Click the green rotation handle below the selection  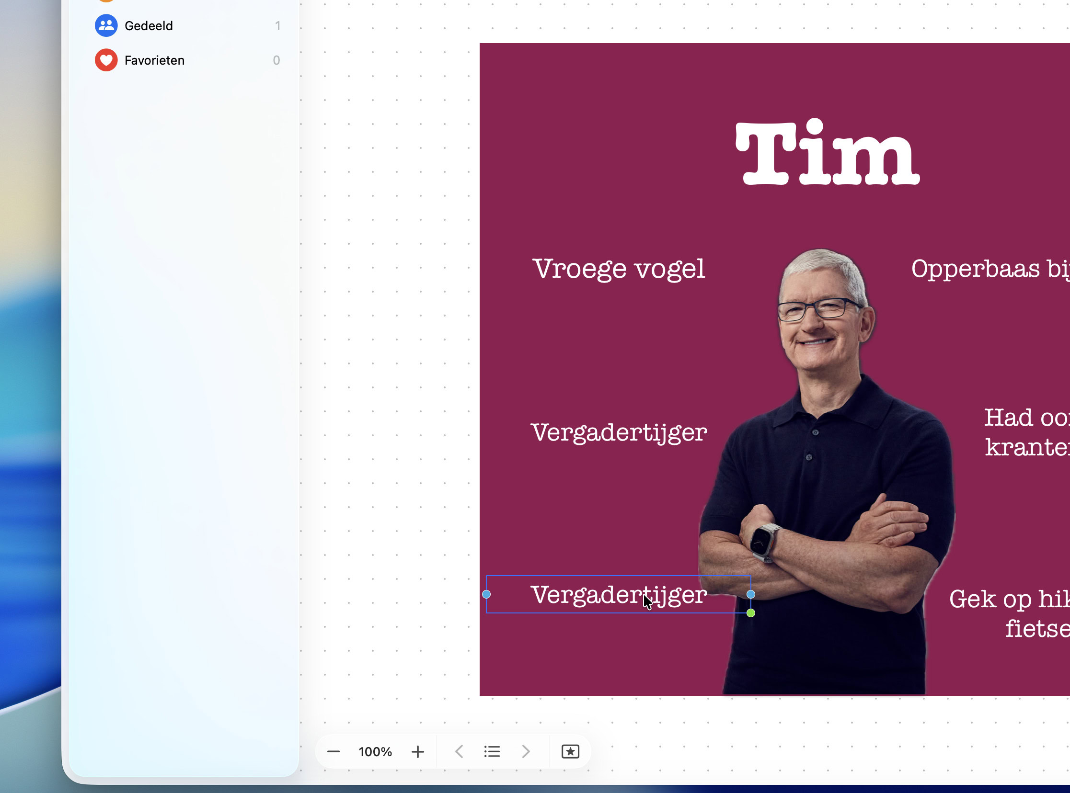pyautogui.click(x=751, y=612)
